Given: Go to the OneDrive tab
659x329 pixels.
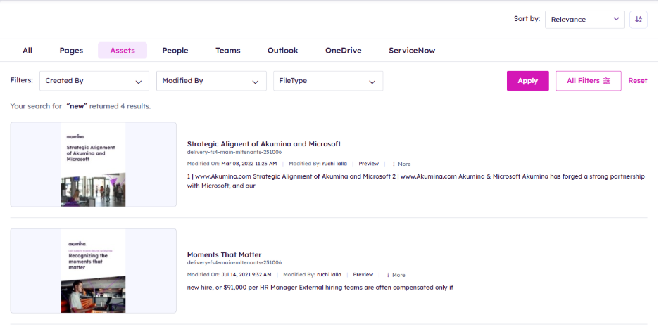Looking at the screenshot, I should pos(343,51).
